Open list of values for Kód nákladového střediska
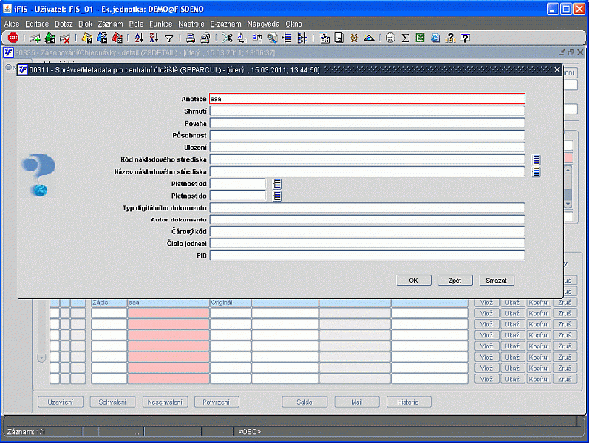Screen dimensions: 589x443 [x=537, y=160]
